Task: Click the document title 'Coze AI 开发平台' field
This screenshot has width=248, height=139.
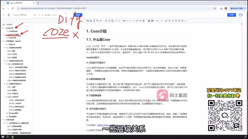Action: tap(20, 15)
